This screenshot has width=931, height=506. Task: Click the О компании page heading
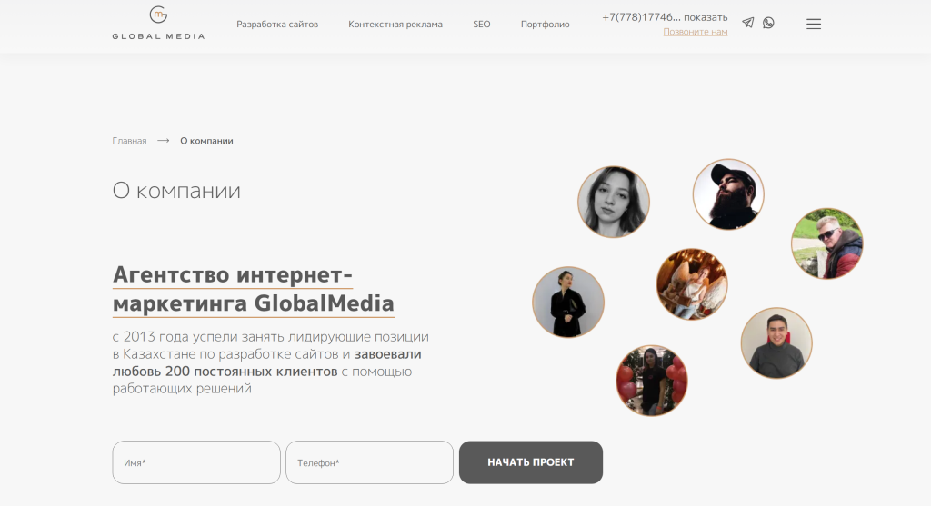tap(176, 191)
